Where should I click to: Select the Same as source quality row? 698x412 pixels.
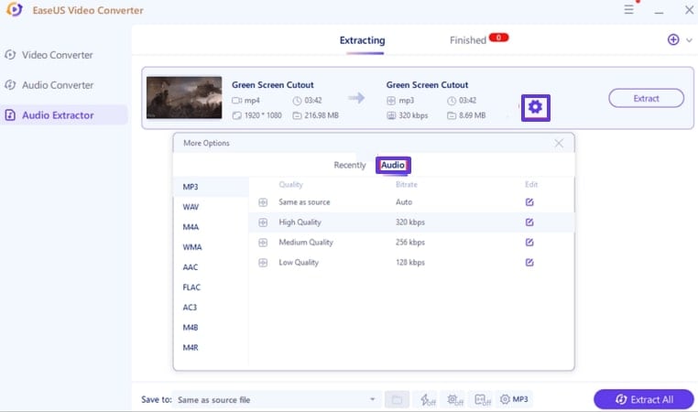411,202
